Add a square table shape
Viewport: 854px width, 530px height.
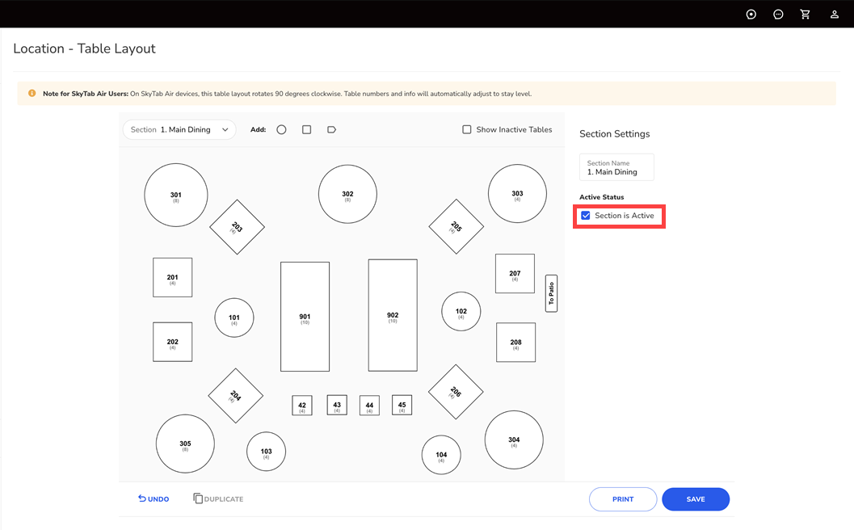click(306, 130)
